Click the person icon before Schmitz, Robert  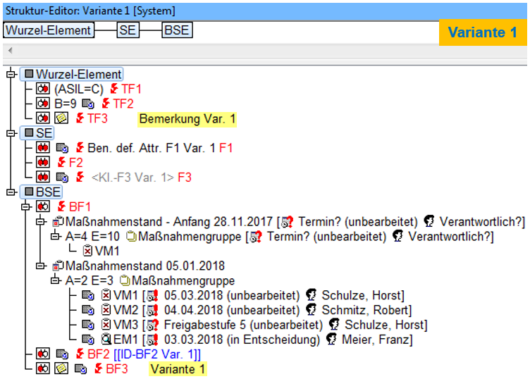click(312, 310)
